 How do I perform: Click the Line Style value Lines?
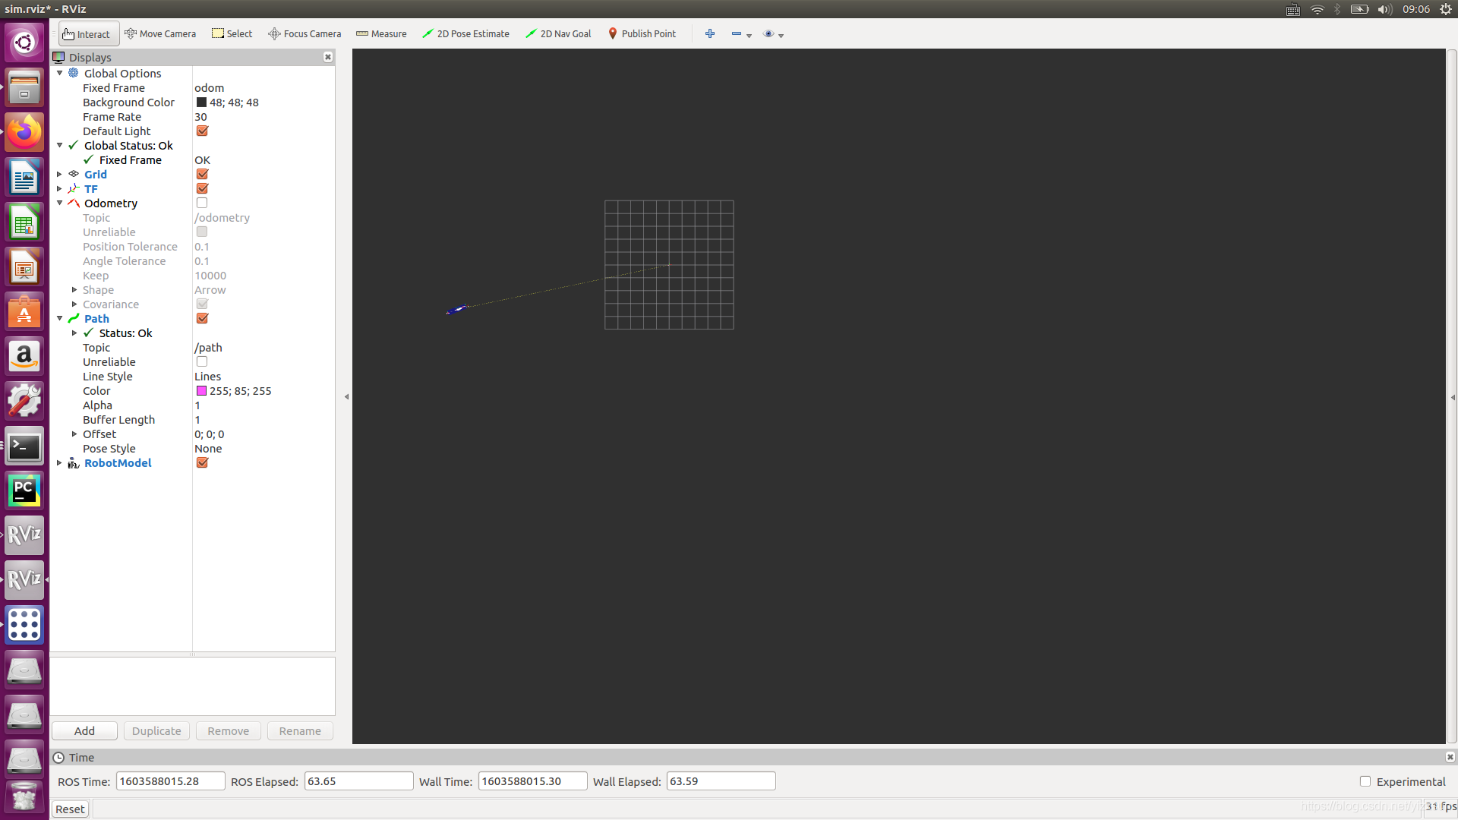(x=208, y=377)
